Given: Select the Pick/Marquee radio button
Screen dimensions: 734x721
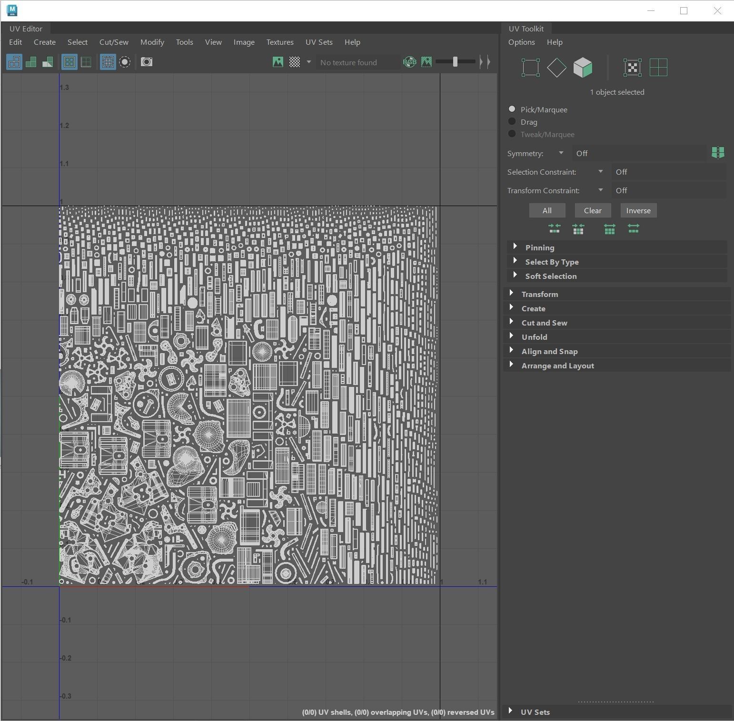Looking at the screenshot, I should (x=512, y=109).
